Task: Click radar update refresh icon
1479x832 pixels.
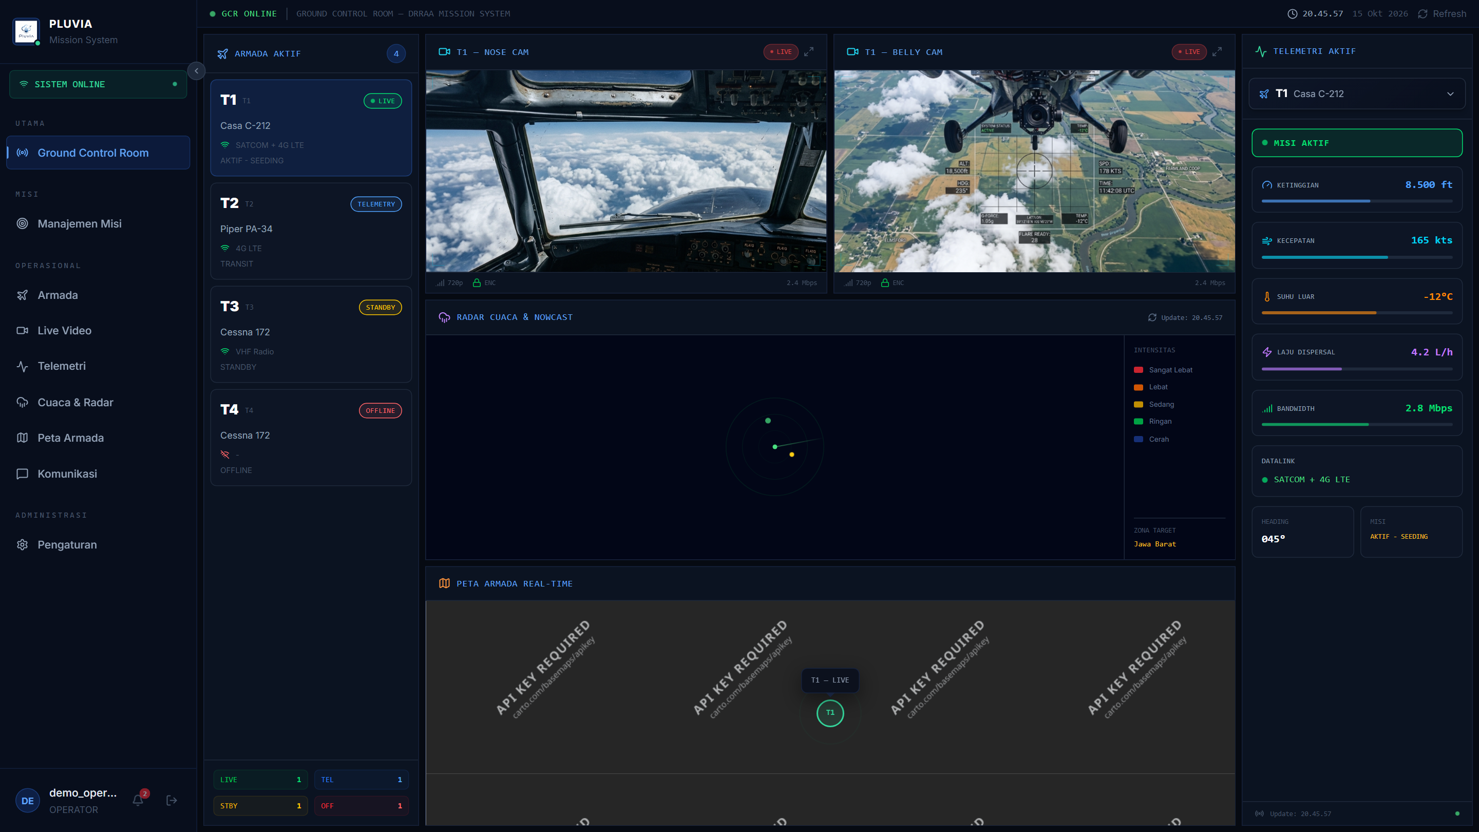Action: tap(1152, 317)
